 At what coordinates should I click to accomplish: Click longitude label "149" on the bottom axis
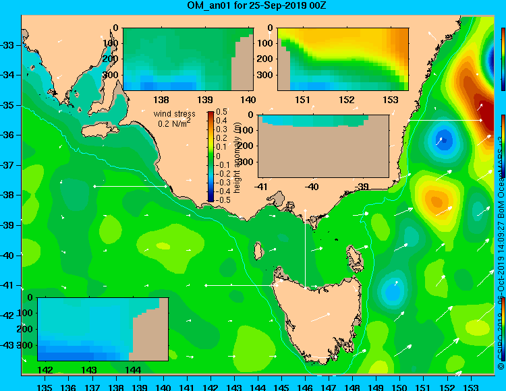point(376,387)
